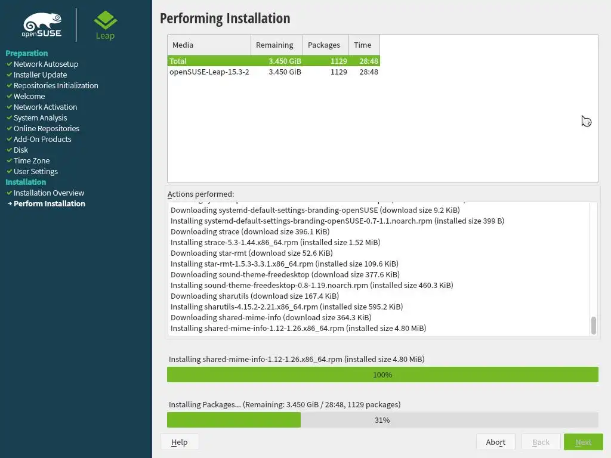Image resolution: width=611 pixels, height=458 pixels.
Task: Click the 'Downloading sharutils' log line
Action: point(255,296)
